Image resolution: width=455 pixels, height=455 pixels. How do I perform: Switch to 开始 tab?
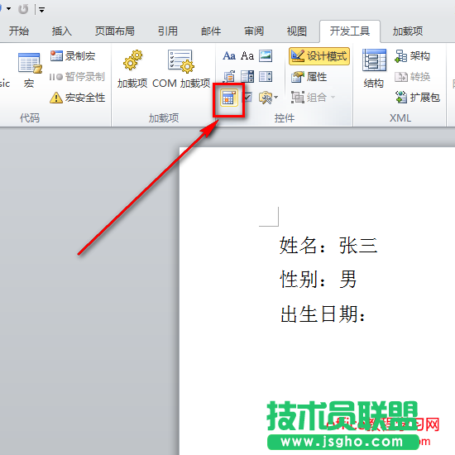pos(19,31)
